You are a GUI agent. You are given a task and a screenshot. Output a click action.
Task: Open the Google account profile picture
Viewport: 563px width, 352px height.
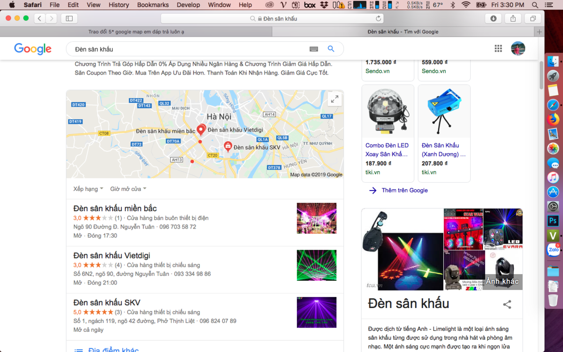[518, 48]
